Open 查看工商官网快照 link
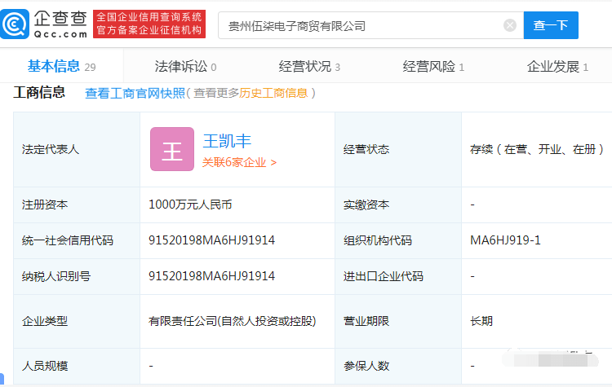612x387 pixels. pyautogui.click(x=135, y=93)
